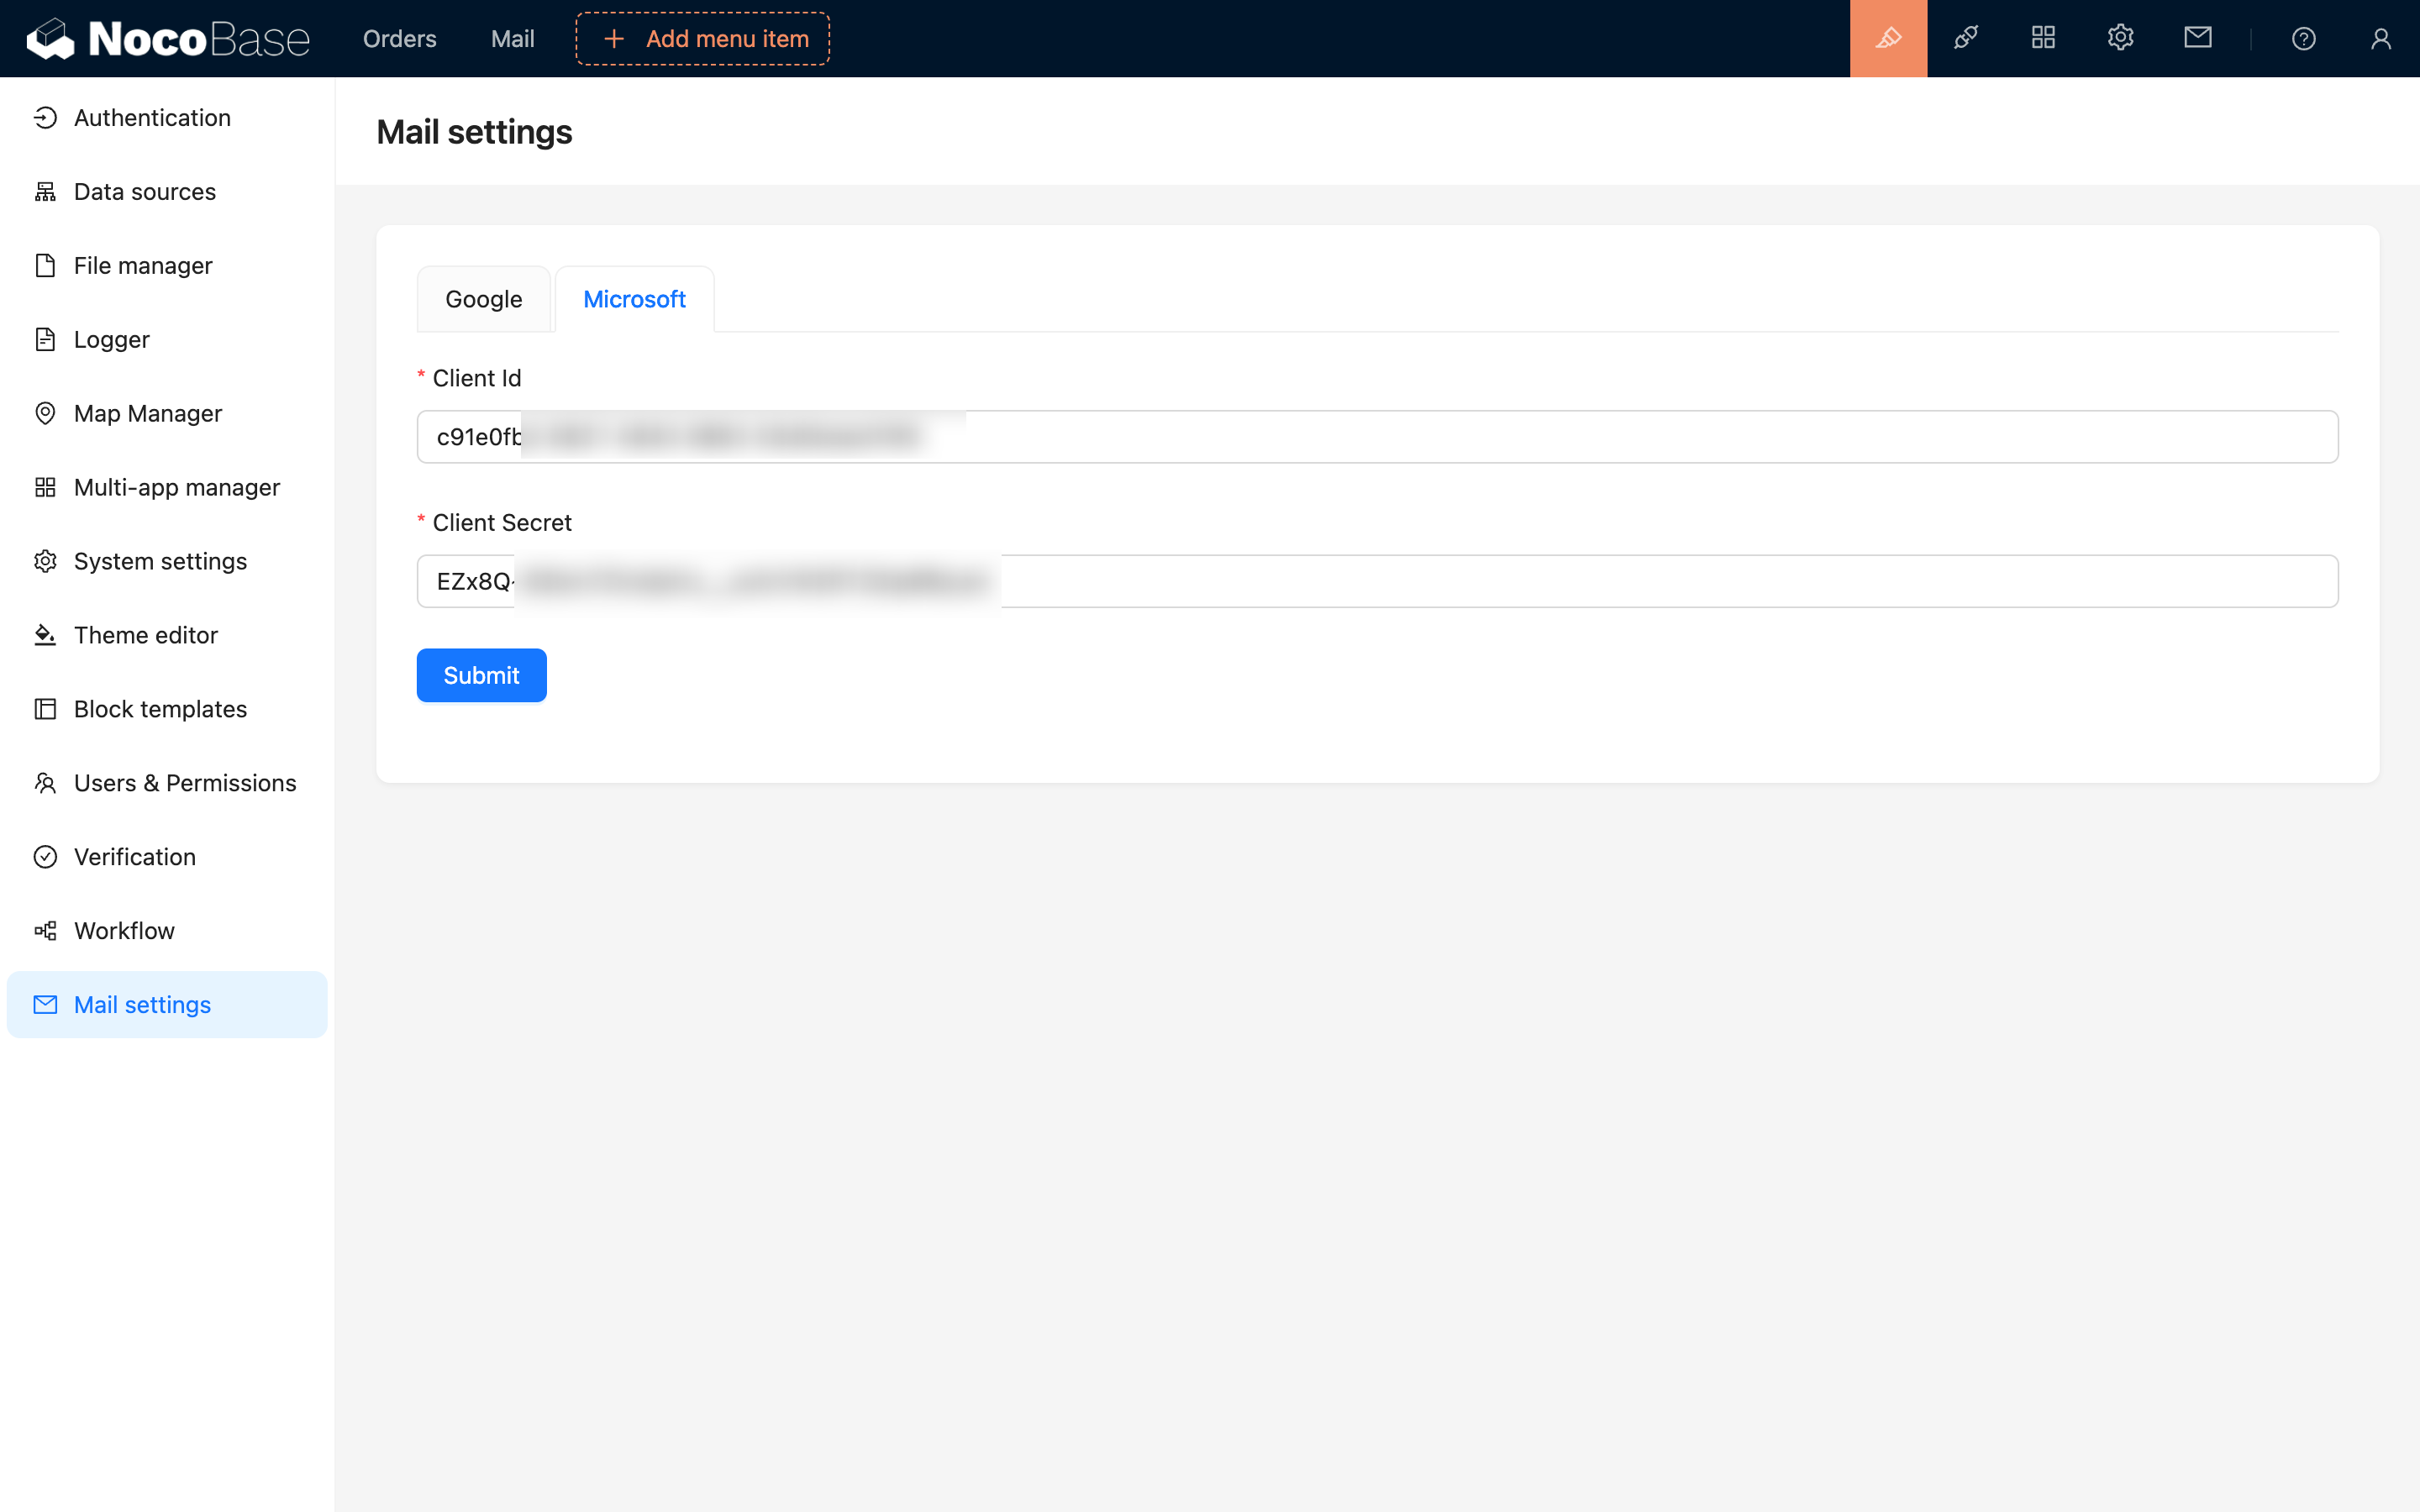2420x1512 pixels.
Task: Open the help question mark icon
Action: pyautogui.click(x=2303, y=38)
